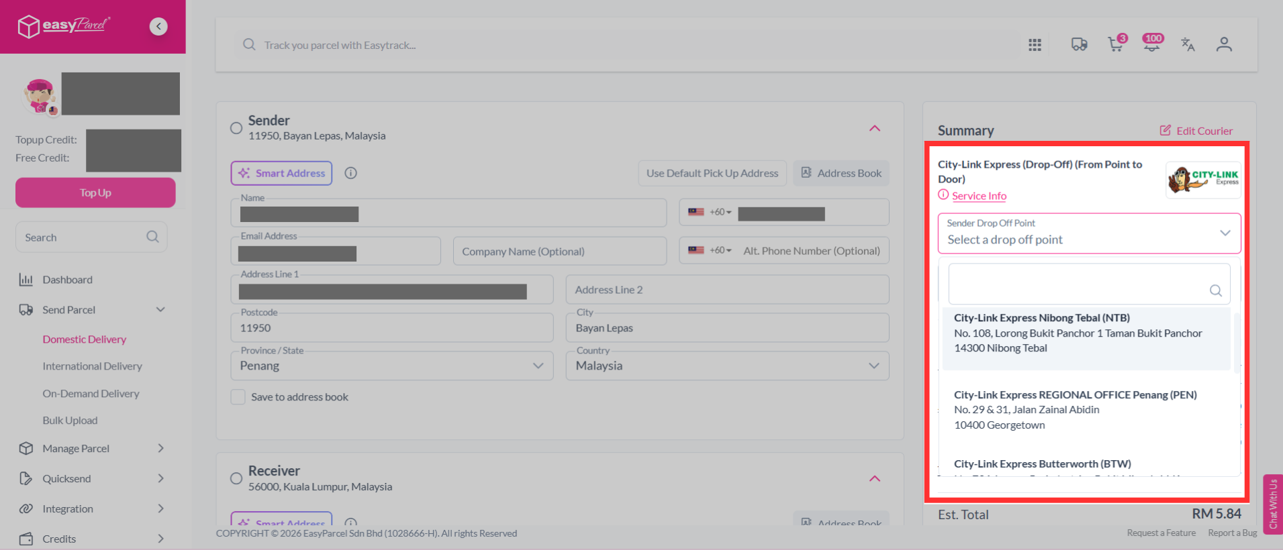Open the apps grid menu
Image resolution: width=1283 pixels, height=550 pixels.
click(1035, 45)
